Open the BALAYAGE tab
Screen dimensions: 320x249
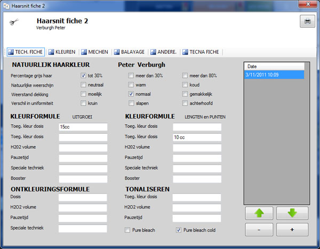point(130,52)
